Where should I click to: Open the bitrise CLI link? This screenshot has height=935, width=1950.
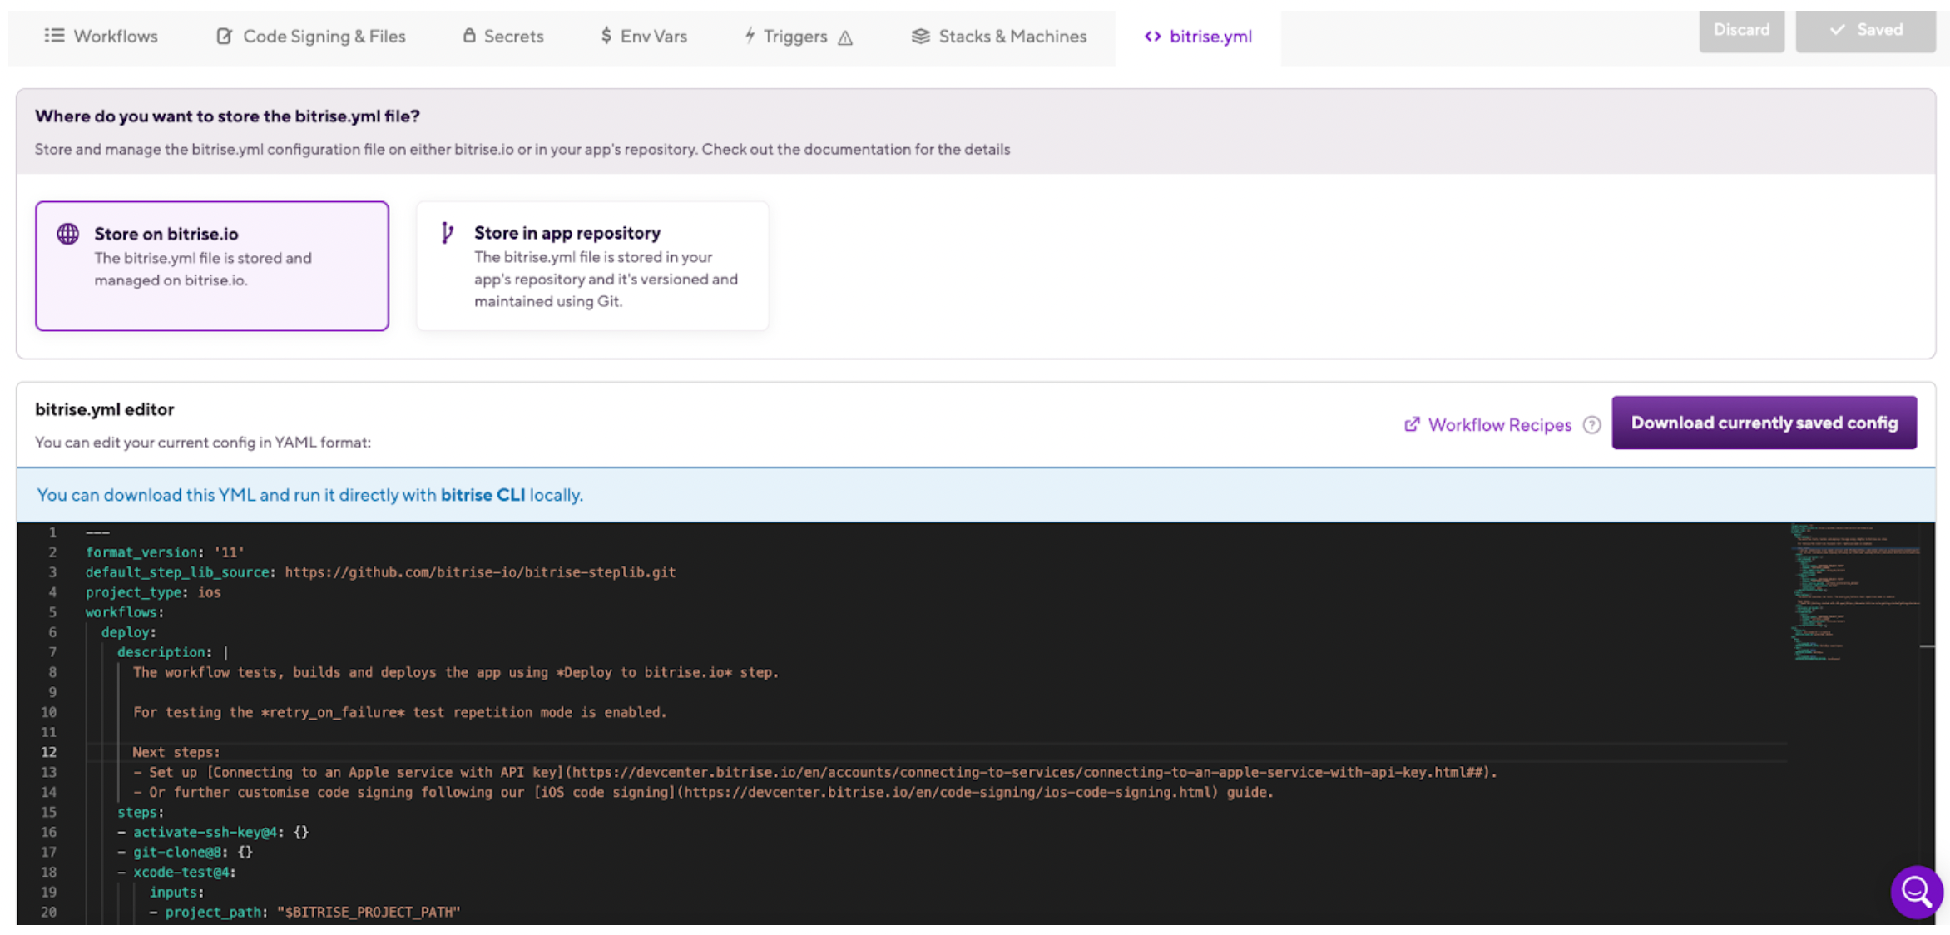483,495
